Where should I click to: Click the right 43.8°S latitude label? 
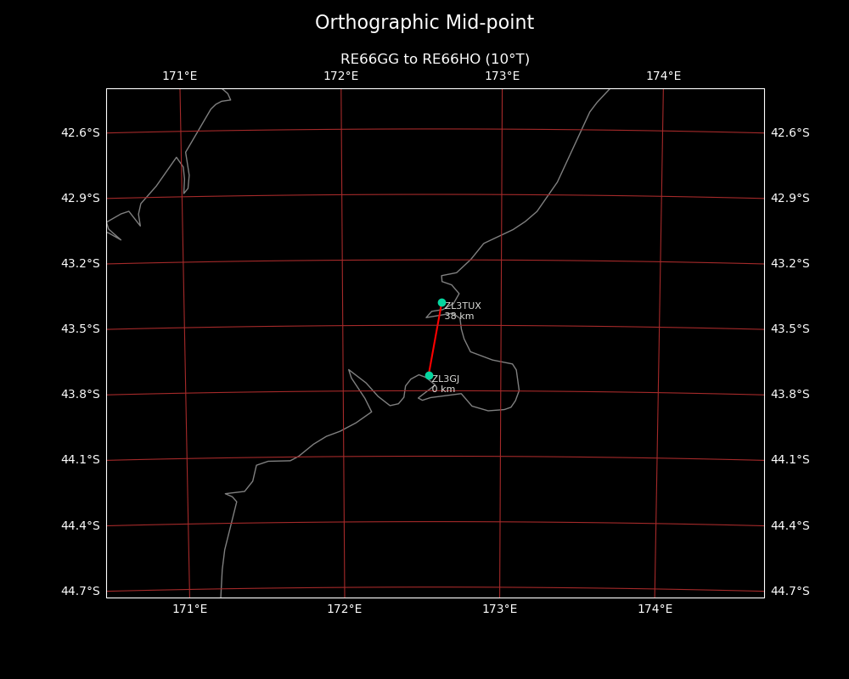(x=790, y=394)
